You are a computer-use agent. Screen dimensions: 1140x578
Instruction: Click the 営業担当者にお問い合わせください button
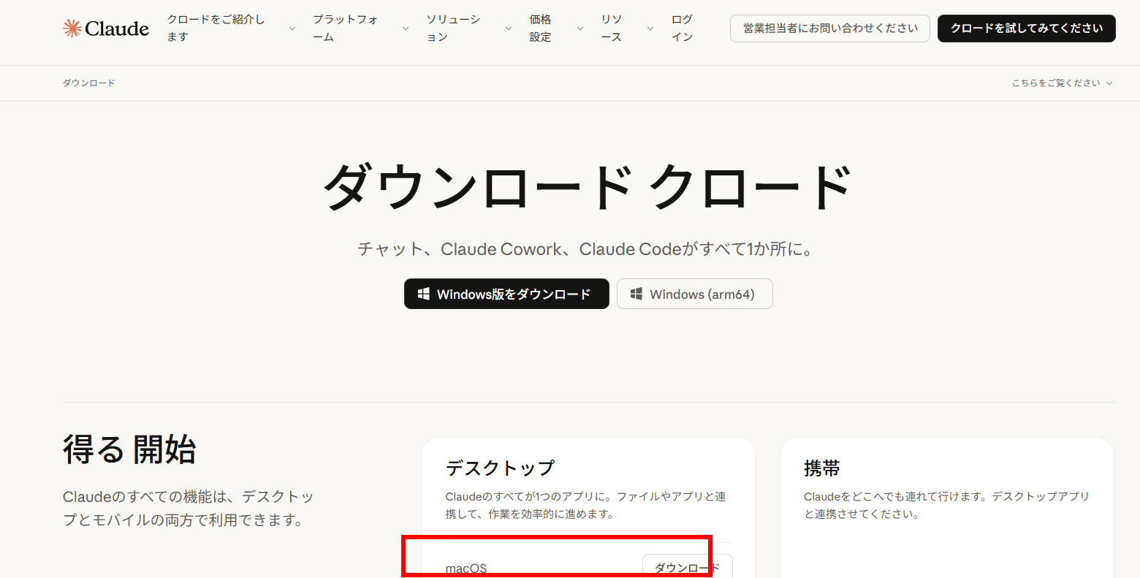pyautogui.click(x=829, y=28)
